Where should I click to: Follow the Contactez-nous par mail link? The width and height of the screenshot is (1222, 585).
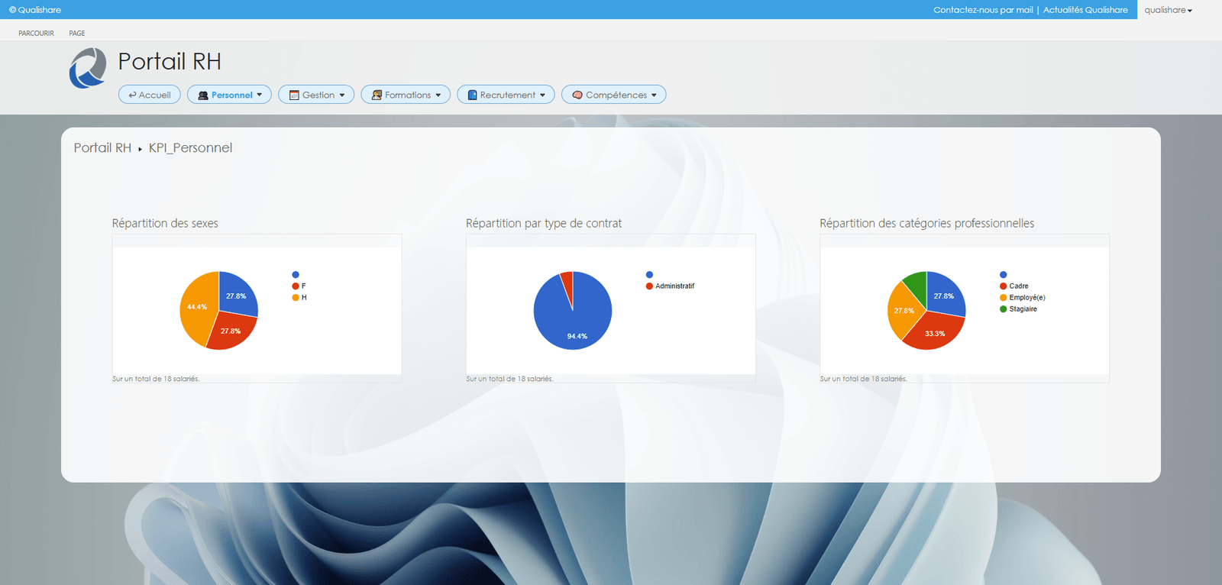[x=983, y=10]
